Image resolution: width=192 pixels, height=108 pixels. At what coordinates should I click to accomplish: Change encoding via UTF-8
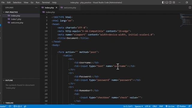(x=148, y=106)
